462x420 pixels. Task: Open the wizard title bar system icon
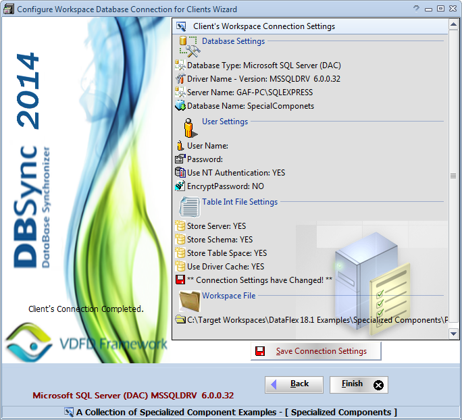point(7,9)
